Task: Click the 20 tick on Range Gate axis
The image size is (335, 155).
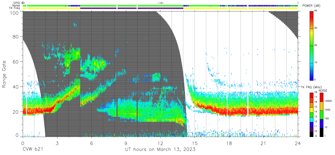Action: pyautogui.click(x=16, y=112)
